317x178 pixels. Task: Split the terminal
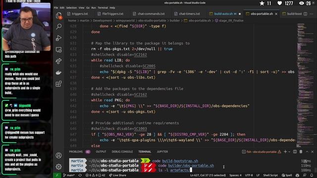click(295, 152)
